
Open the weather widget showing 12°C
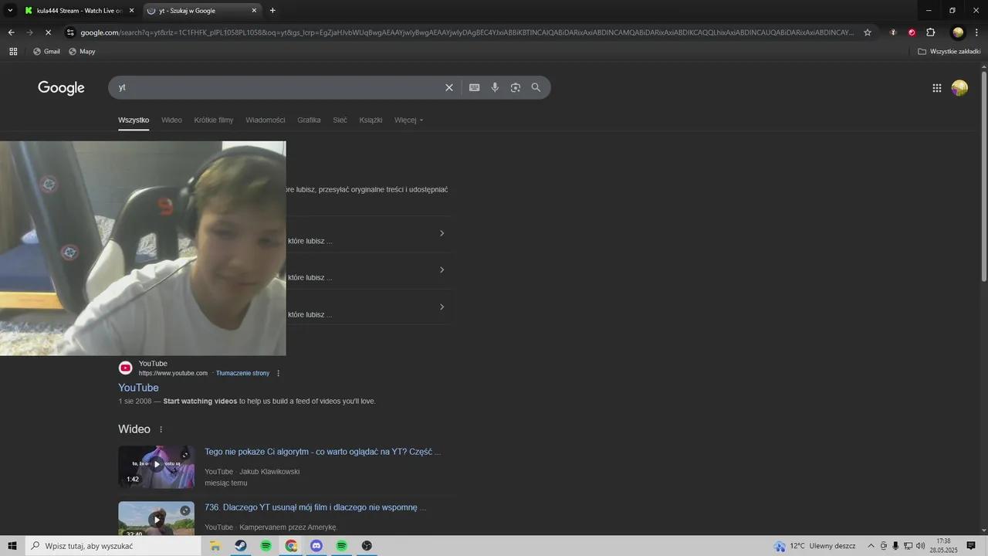[x=814, y=546]
